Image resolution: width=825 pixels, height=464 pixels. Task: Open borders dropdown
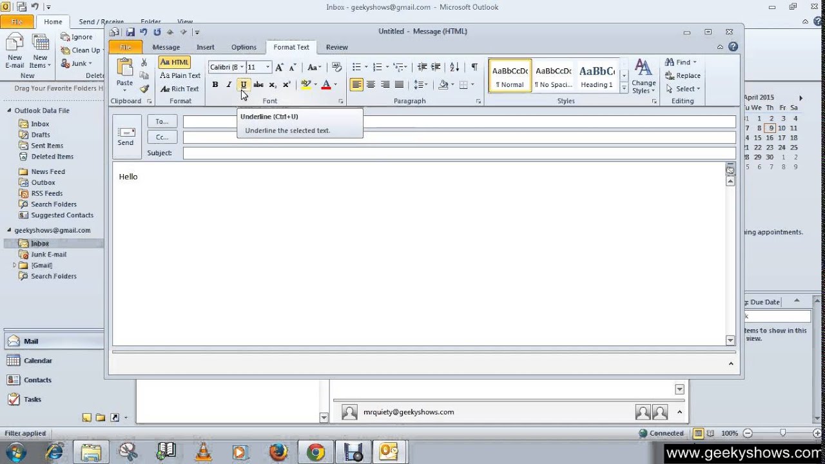(466, 84)
